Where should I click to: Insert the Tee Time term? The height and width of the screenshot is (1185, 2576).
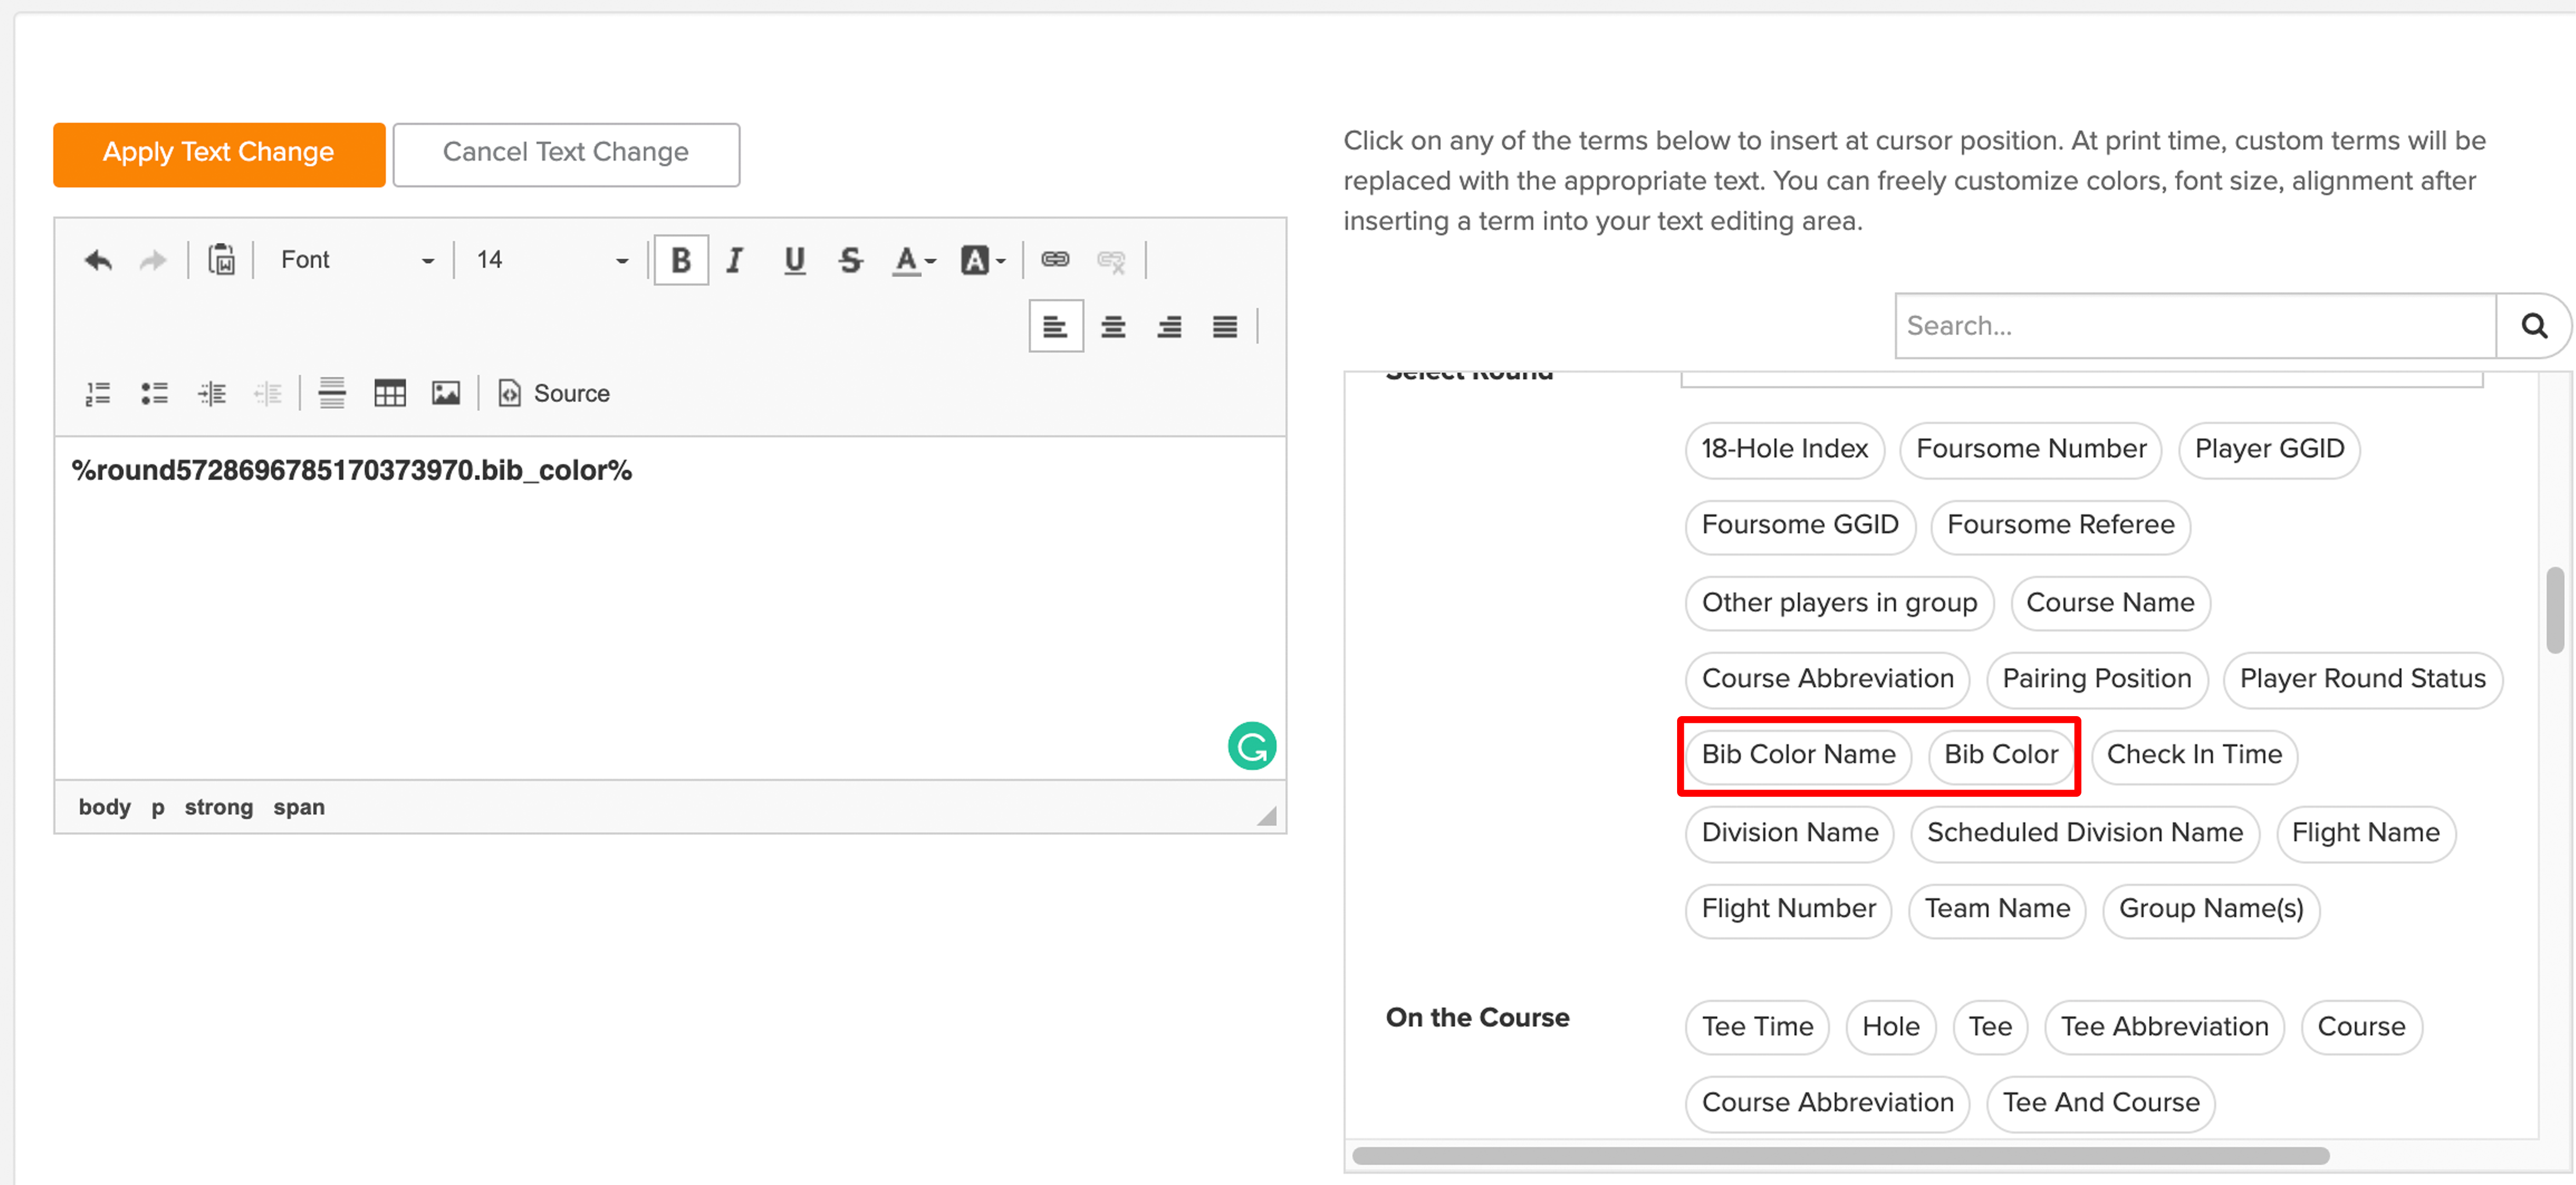(x=1757, y=1027)
